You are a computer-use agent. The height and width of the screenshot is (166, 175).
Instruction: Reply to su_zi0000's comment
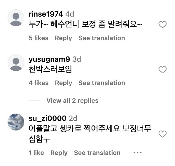click(x=59, y=153)
